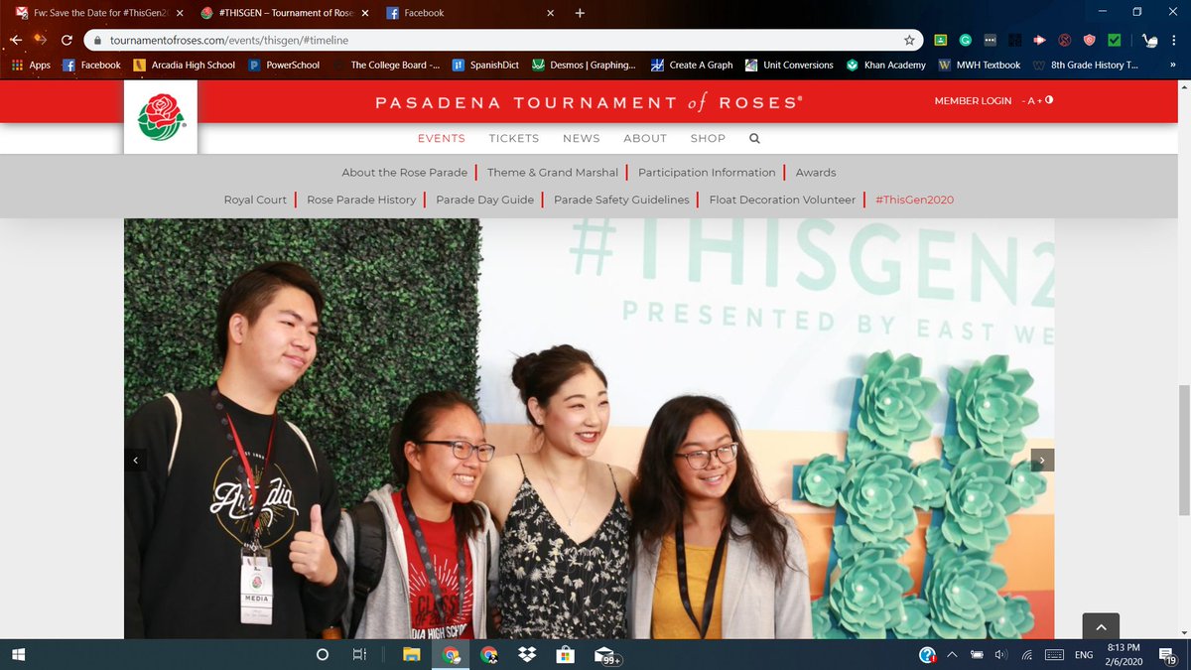This screenshot has width=1191, height=670.
Task: Decrease font size with the minus A control
Action: click(1027, 100)
